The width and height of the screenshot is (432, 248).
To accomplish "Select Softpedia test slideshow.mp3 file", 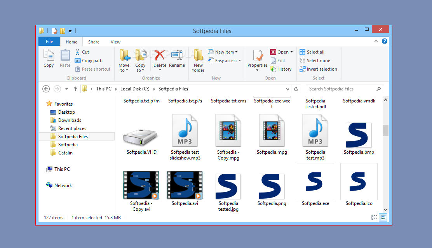I will coord(185,137).
